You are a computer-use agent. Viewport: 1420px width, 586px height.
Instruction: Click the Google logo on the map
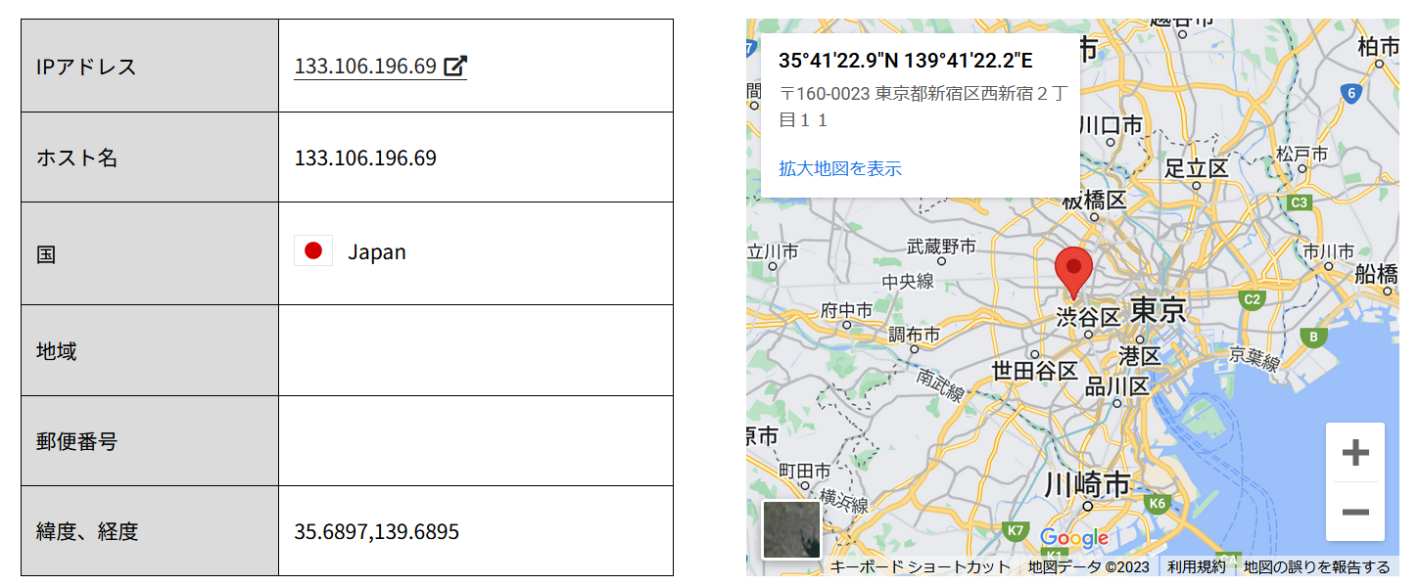pyautogui.click(x=1074, y=538)
